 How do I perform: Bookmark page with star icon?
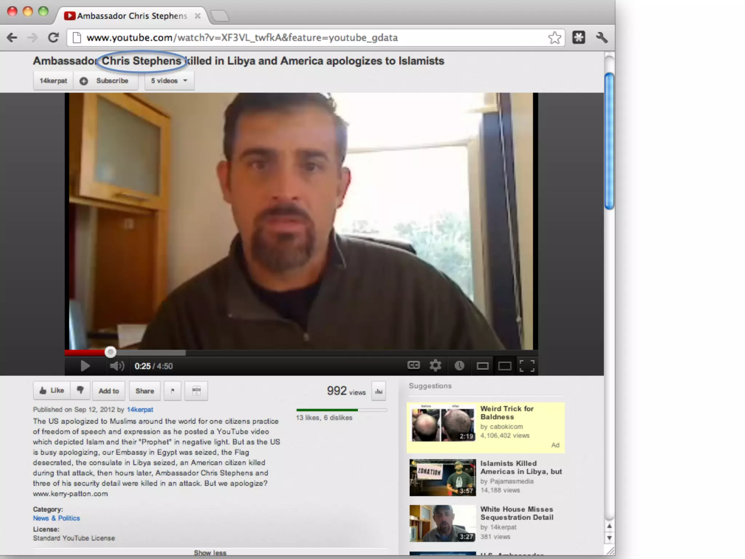[554, 38]
